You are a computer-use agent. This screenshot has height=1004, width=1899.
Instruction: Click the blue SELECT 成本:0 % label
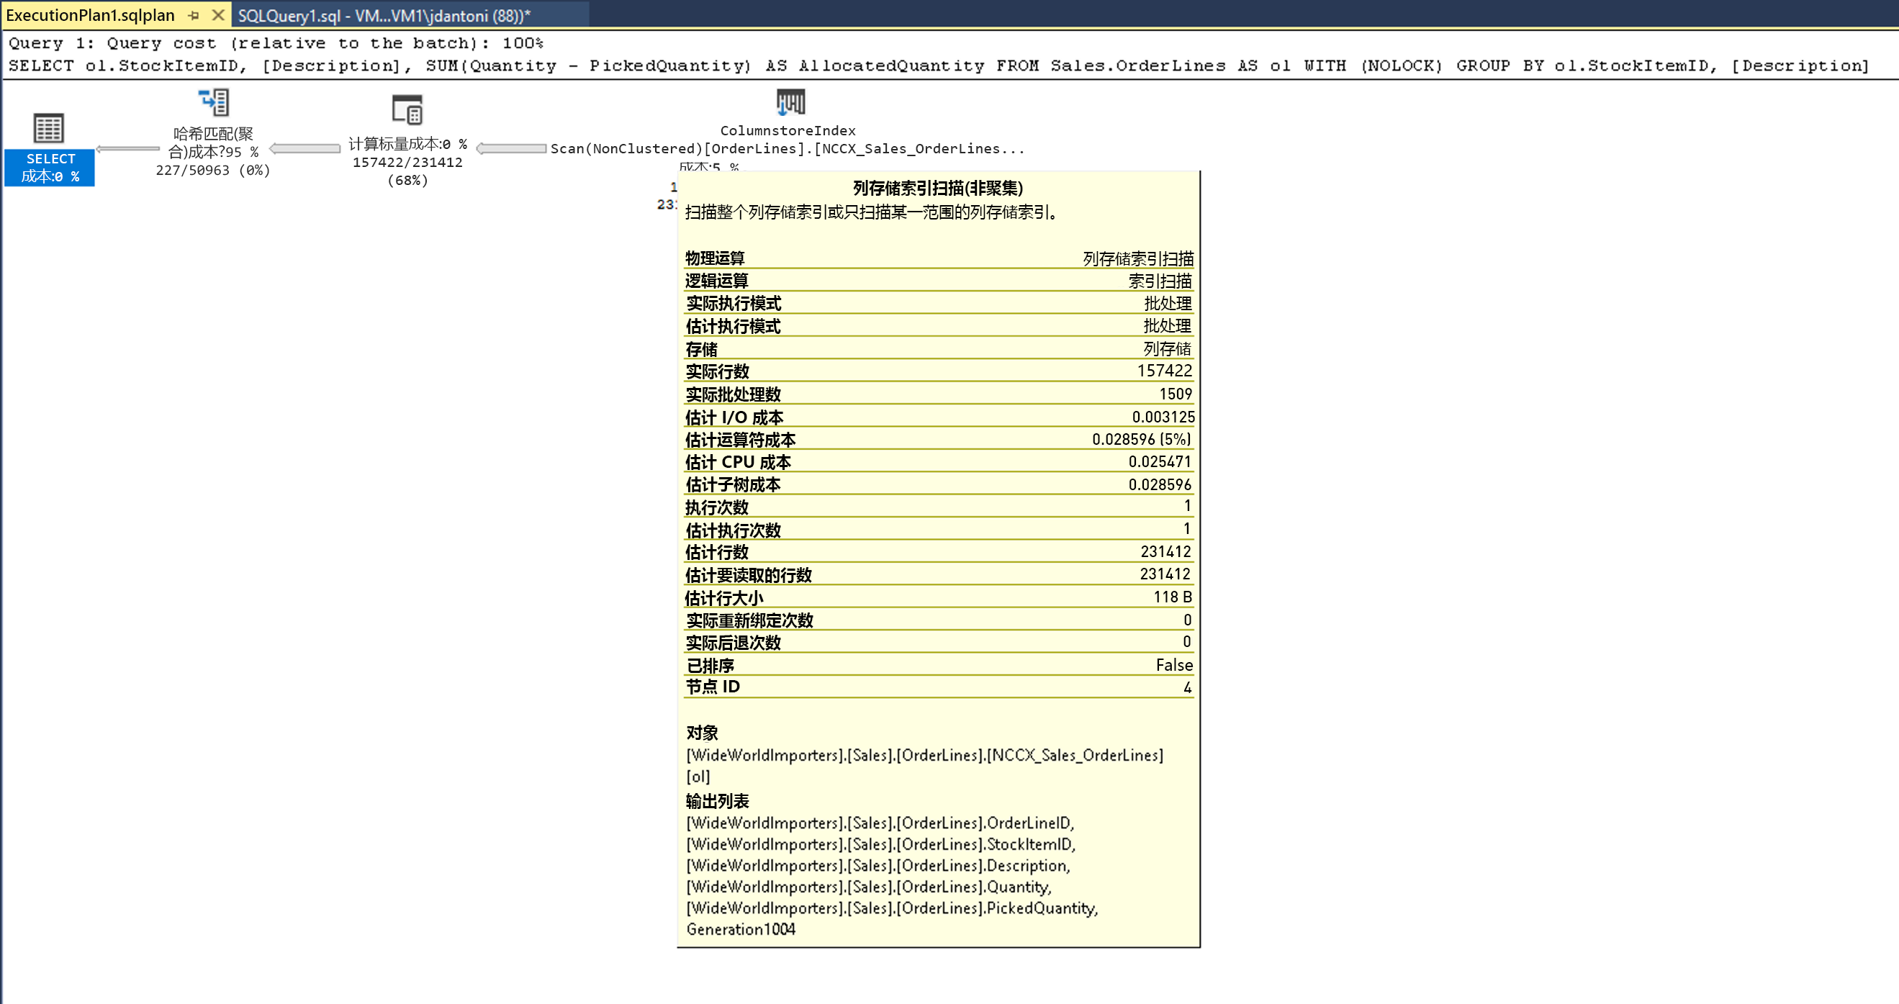tap(50, 168)
